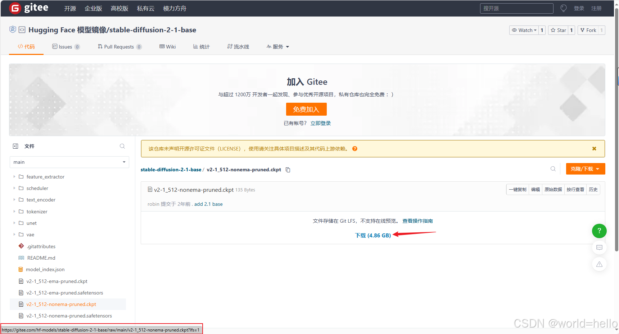619x334 pixels.
Task: Click the Hugging Face 模型镜像 title link
Action: click(x=67, y=30)
